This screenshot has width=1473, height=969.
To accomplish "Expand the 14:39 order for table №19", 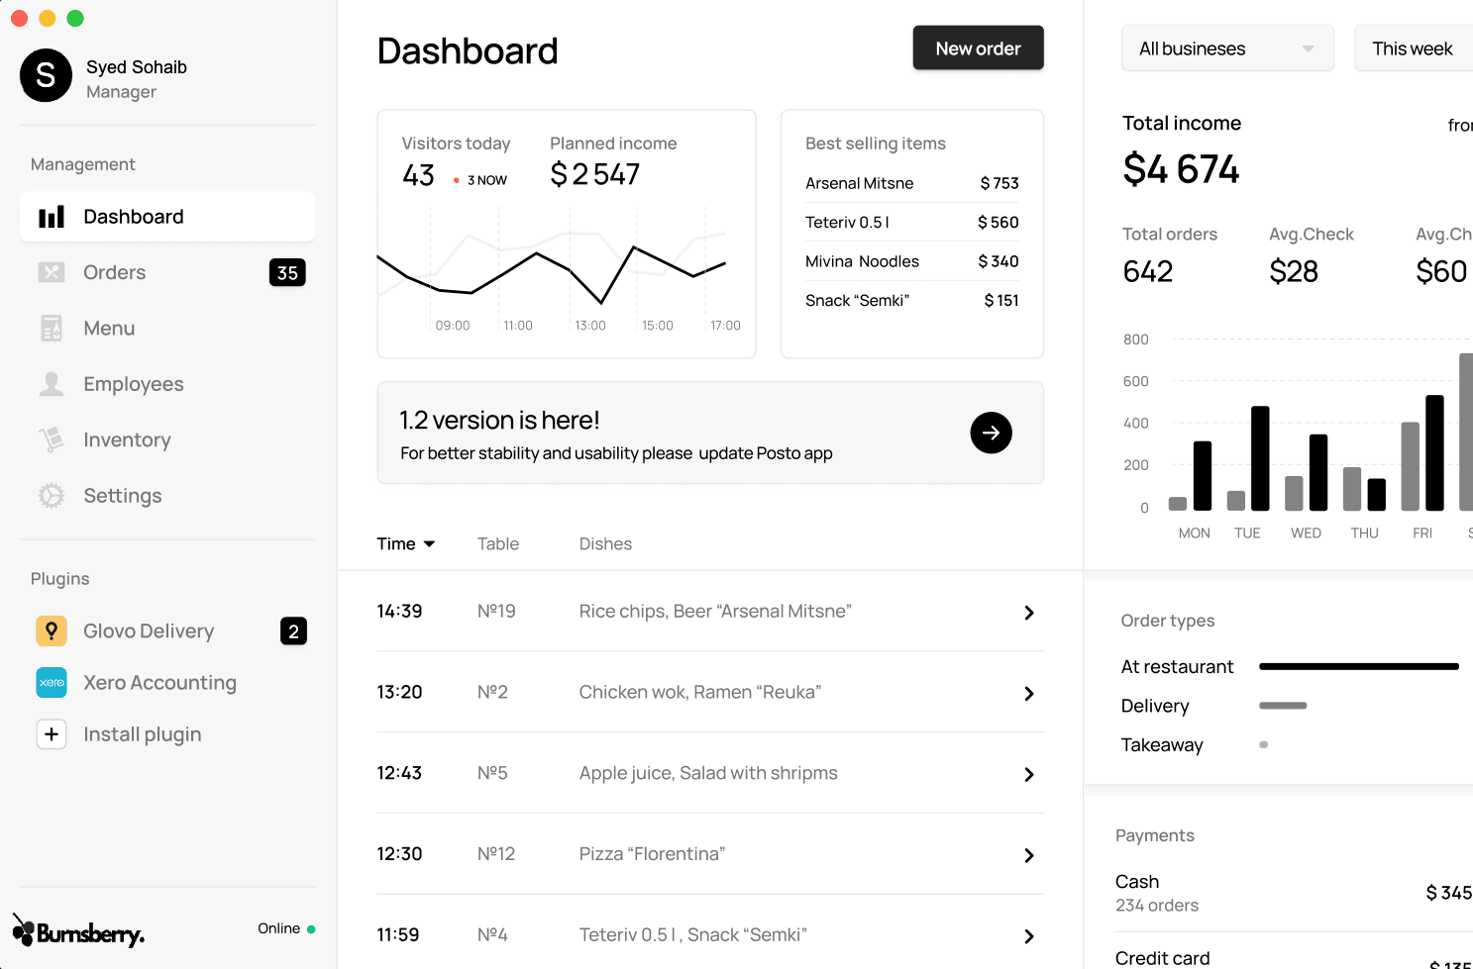I will coord(1028,613).
